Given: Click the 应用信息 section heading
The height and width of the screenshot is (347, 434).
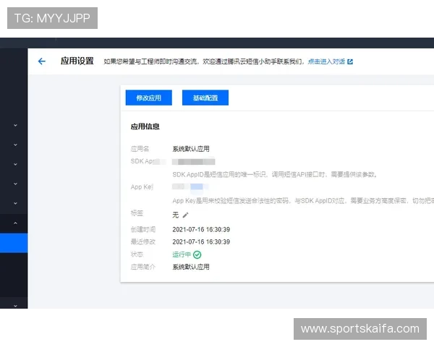Looking at the screenshot, I should pos(145,127).
